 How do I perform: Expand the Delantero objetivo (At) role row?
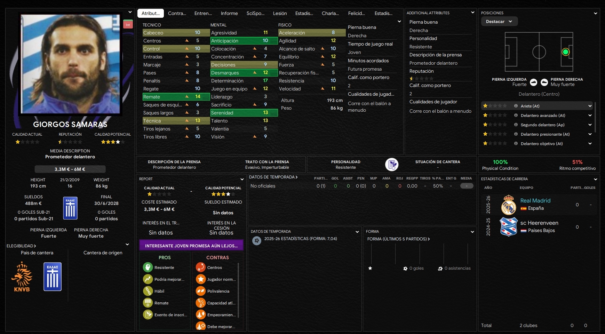click(590, 143)
